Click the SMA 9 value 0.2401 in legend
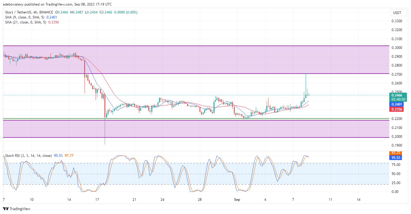The height and width of the screenshot is (214, 411). click(x=52, y=17)
